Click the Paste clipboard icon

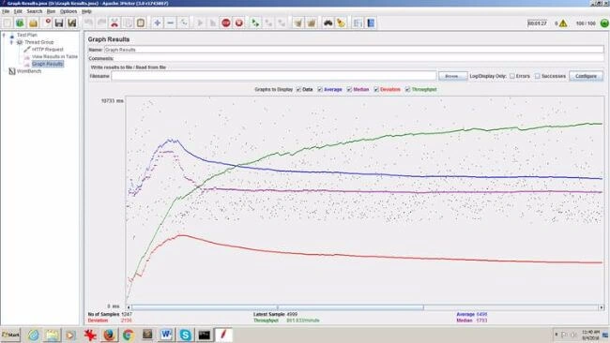[x=141, y=22]
